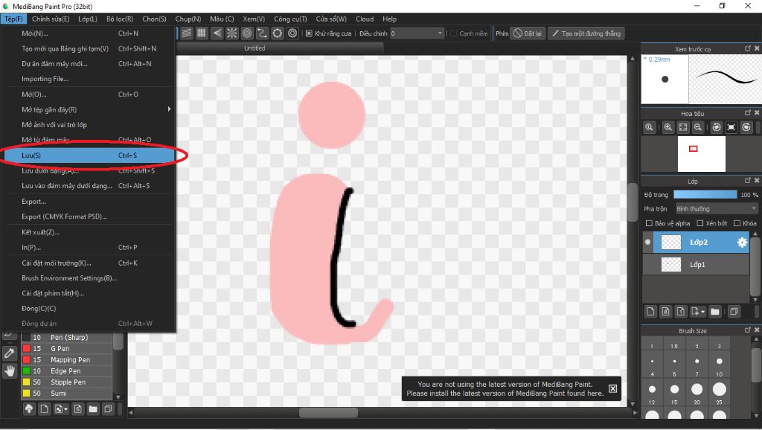
Task: Select the curve snap icon
Action: click(262, 33)
